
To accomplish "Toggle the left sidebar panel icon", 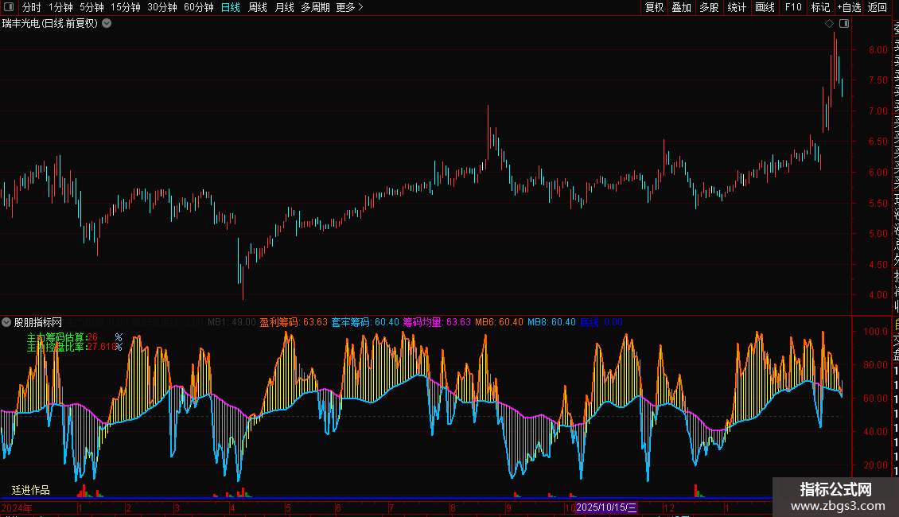I will pyautogui.click(x=8, y=7).
